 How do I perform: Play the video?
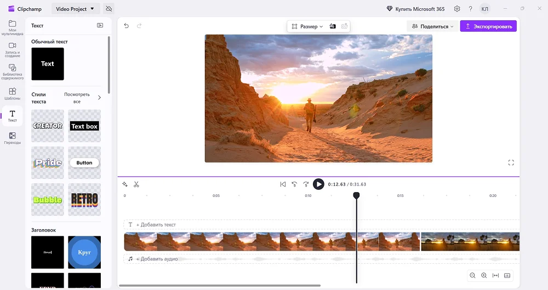(x=318, y=184)
